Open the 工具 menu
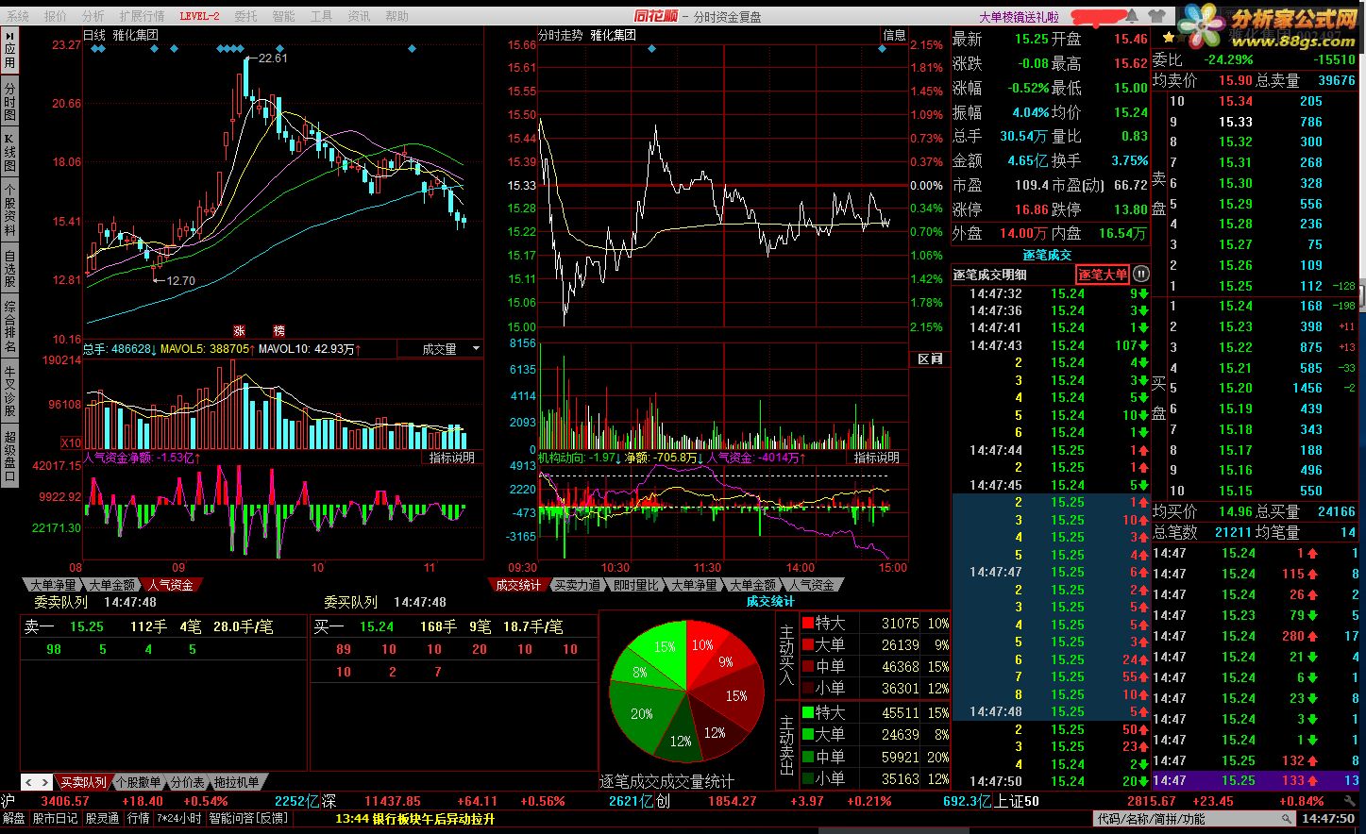This screenshot has height=834, width=1366. coord(321,16)
